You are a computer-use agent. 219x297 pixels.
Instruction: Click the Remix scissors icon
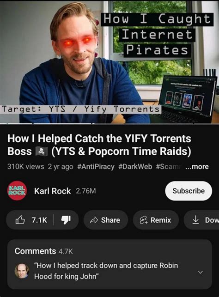tap(143, 220)
